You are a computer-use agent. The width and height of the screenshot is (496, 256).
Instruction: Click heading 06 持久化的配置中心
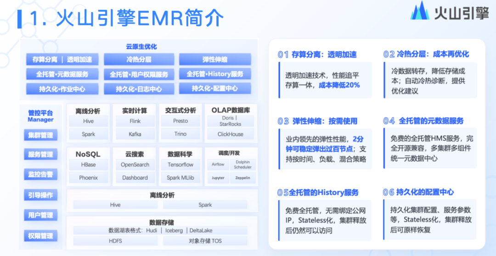(418, 192)
